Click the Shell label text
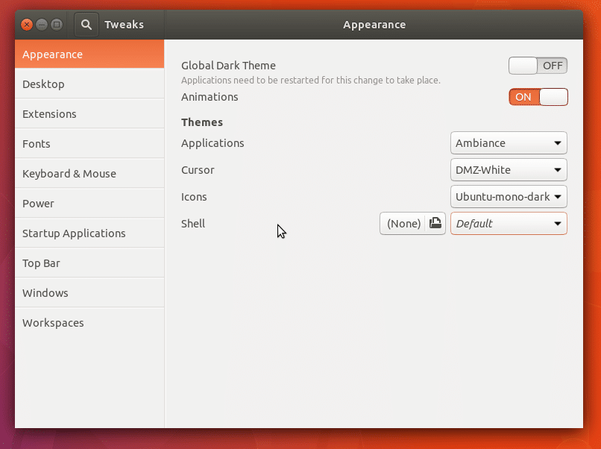 [x=193, y=224]
